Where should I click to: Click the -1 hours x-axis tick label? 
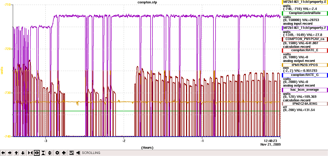coord(202,141)
